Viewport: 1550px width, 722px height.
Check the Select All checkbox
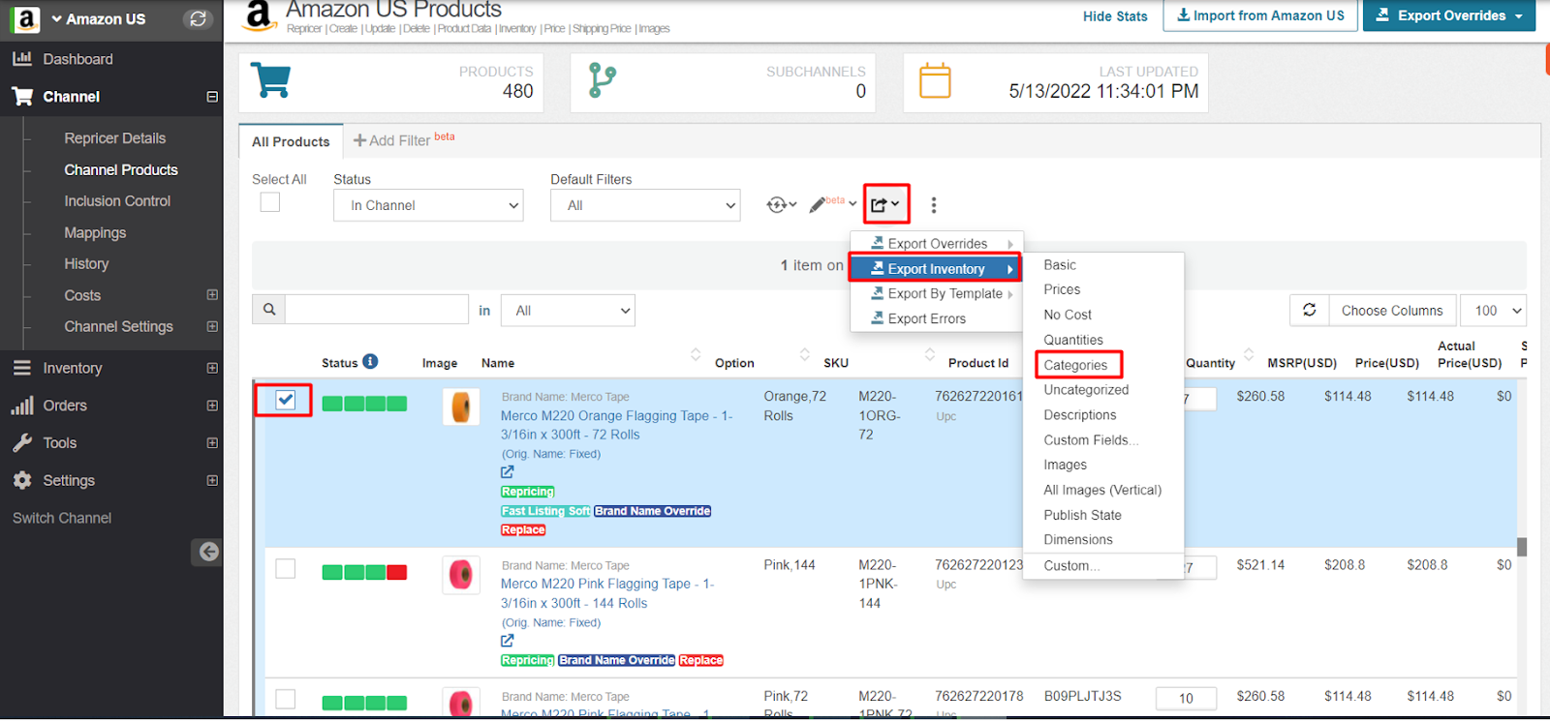pos(270,202)
